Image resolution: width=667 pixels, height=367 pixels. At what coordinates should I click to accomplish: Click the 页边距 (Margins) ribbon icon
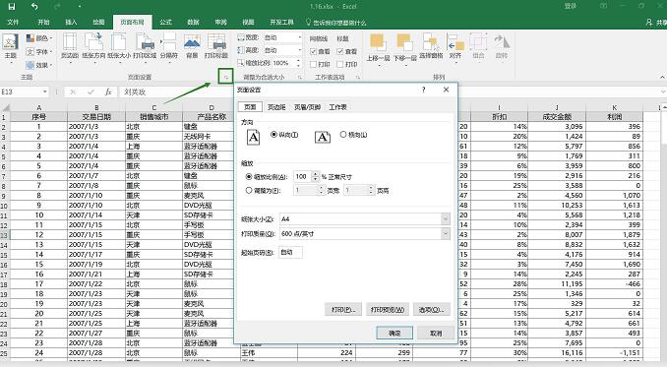[x=70, y=47]
